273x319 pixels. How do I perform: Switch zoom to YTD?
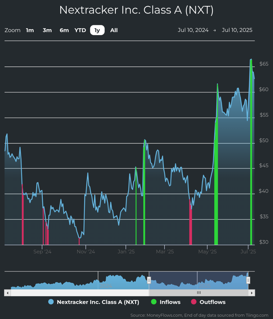click(80, 30)
